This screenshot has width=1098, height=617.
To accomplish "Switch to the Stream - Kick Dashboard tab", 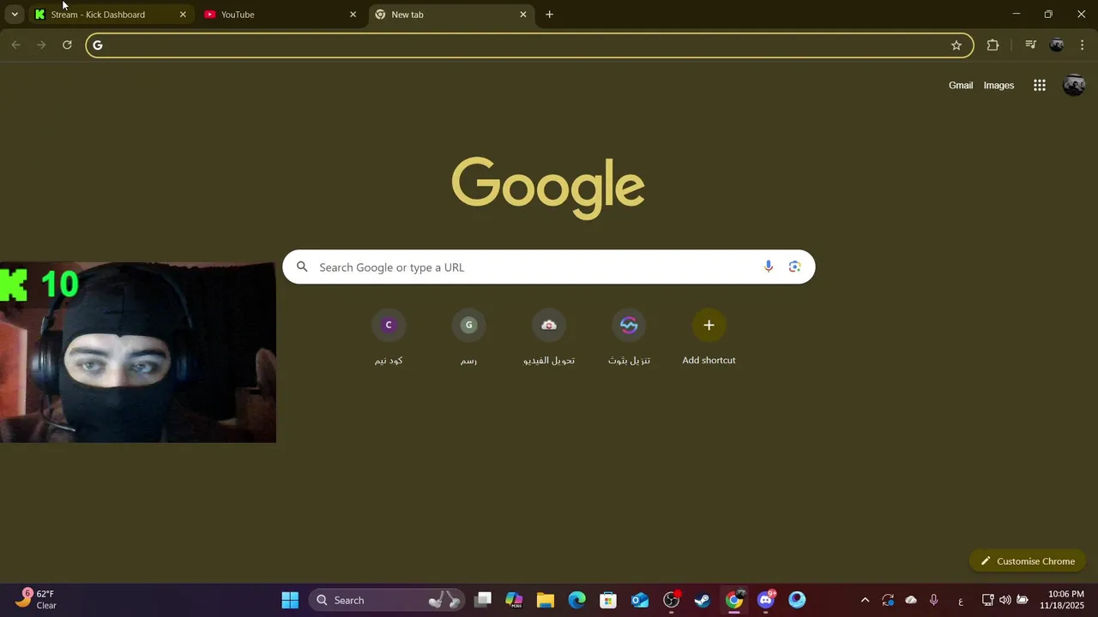I will coord(110,15).
